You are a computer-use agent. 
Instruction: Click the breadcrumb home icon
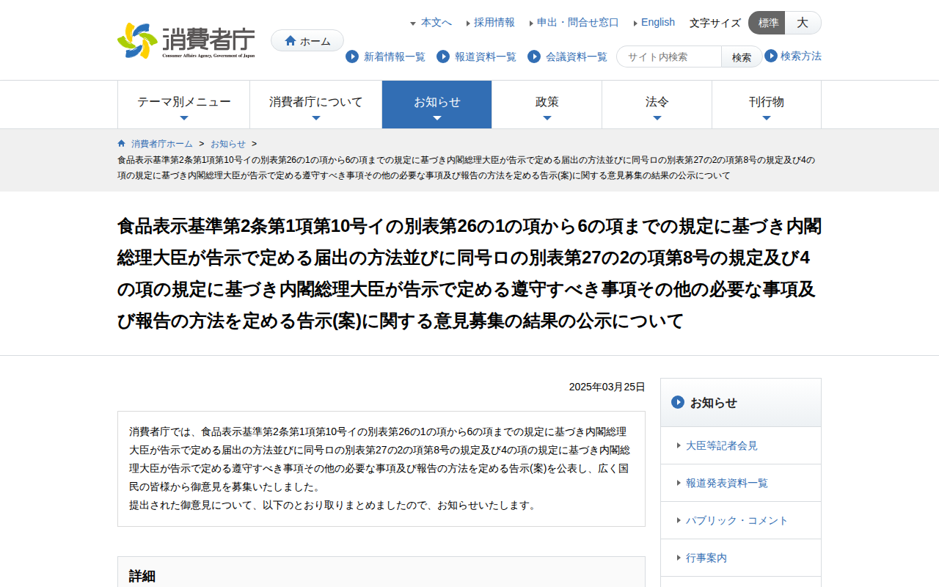click(120, 143)
